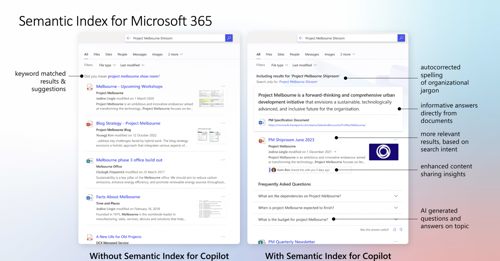Switch to People tab in right panel

294,55
